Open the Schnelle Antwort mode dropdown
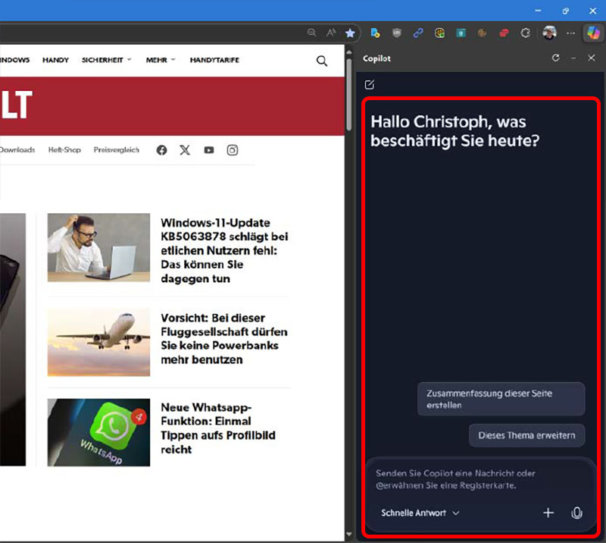 tap(419, 513)
